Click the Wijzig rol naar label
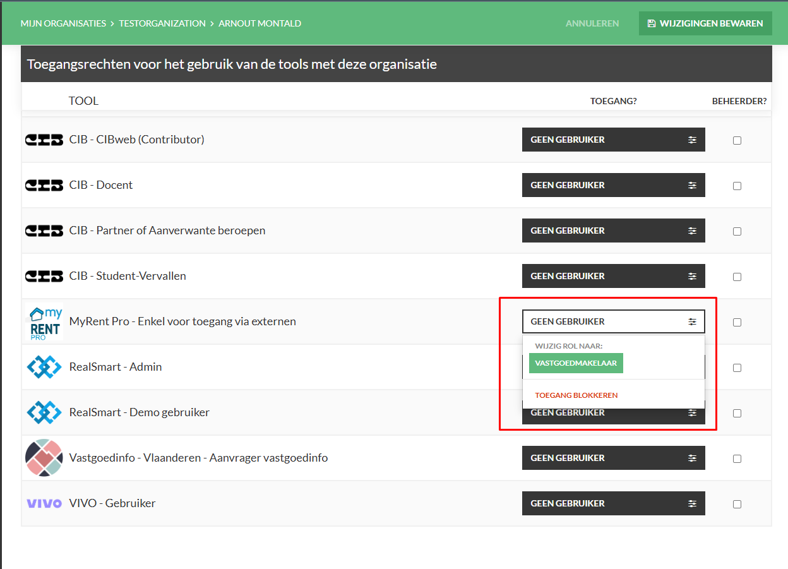This screenshot has width=788, height=569. coord(569,346)
